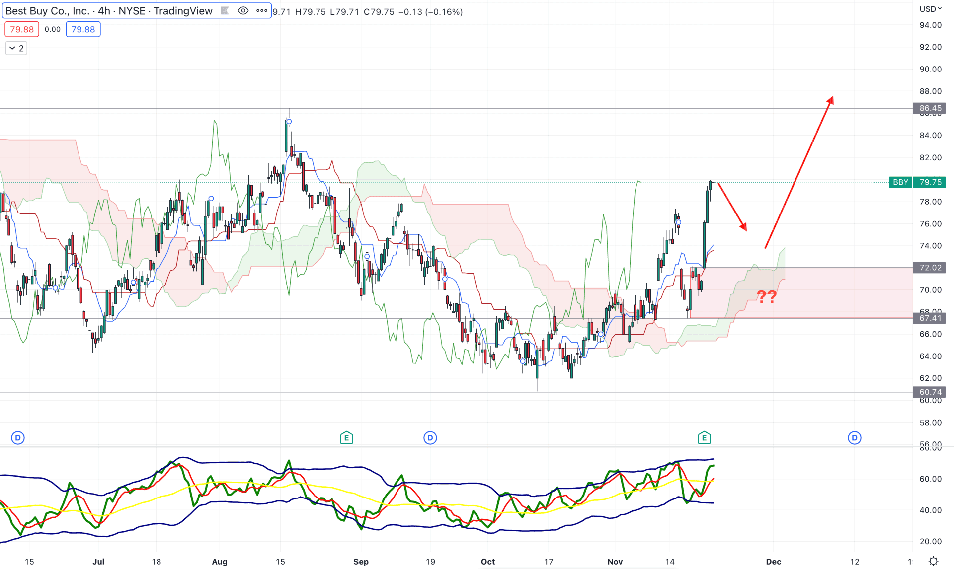Click the leftmost dividend D marker
Screen dimensions: 954x569
click(18, 438)
